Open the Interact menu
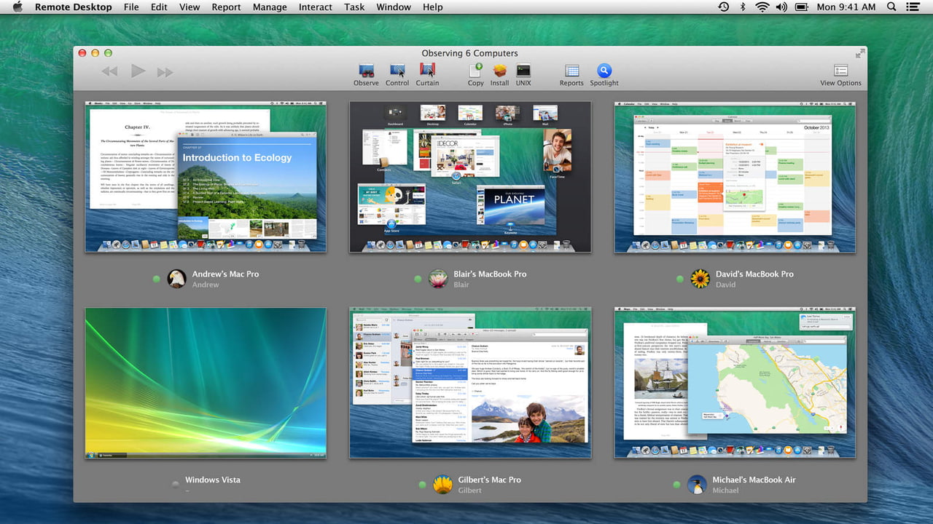933x524 pixels. click(x=316, y=7)
